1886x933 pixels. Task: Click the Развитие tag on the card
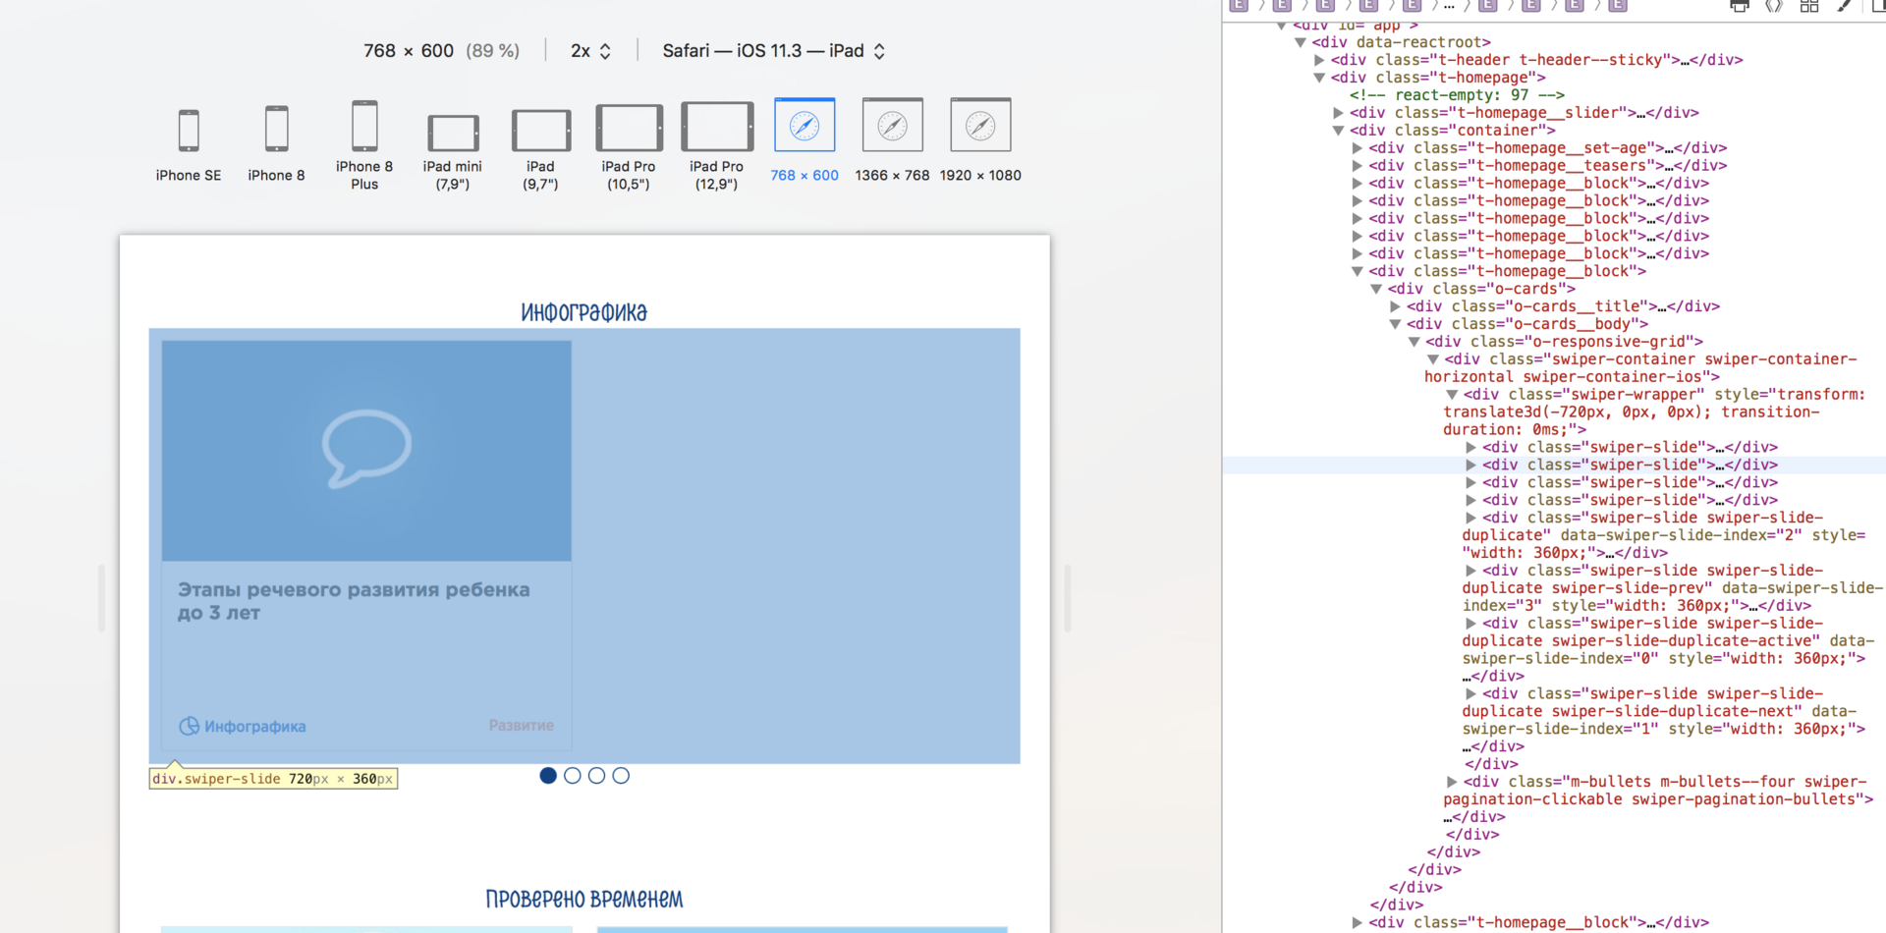[522, 726]
